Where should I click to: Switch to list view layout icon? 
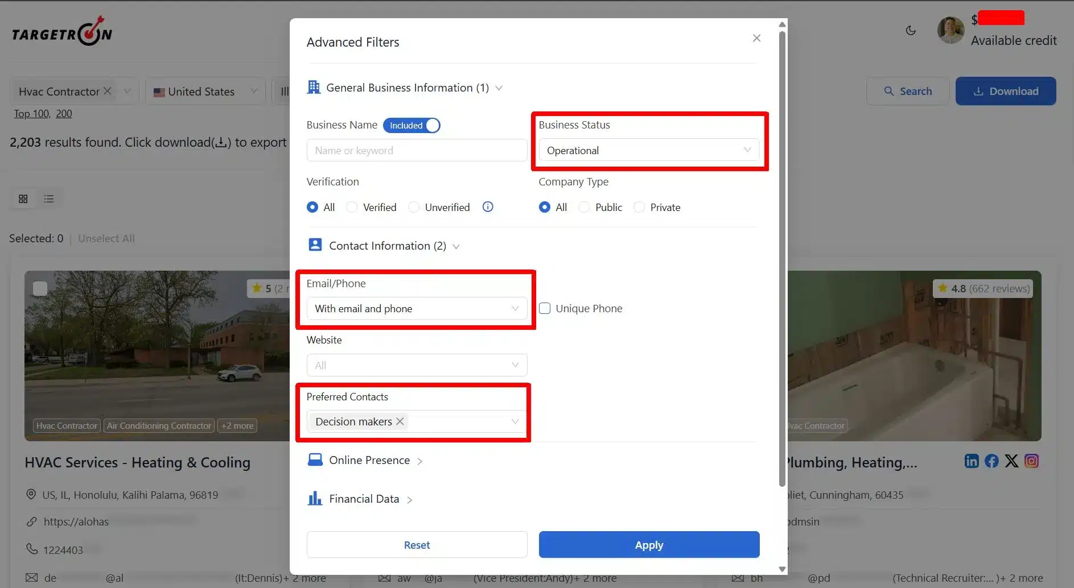pos(49,199)
